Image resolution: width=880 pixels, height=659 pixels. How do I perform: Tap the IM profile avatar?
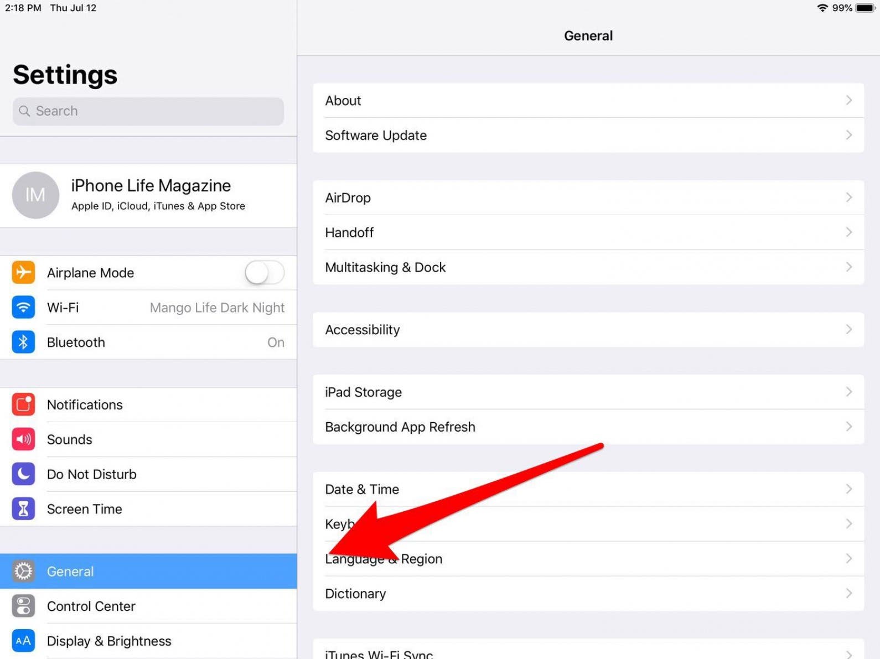(35, 195)
